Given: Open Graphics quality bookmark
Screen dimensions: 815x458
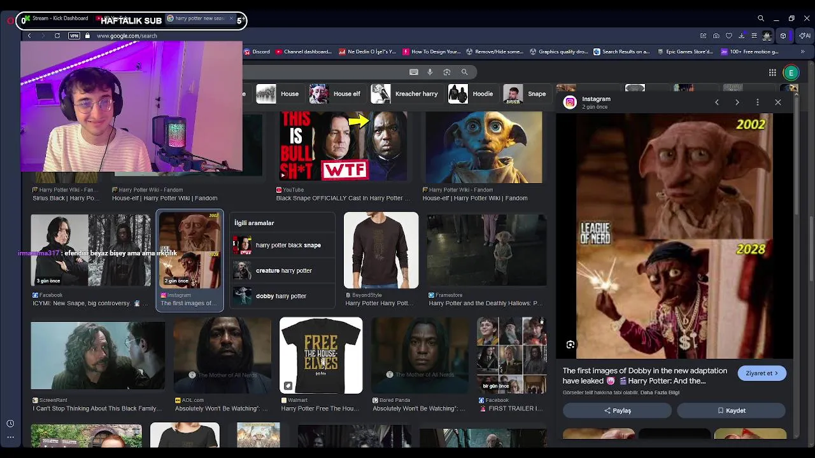Looking at the screenshot, I should pyautogui.click(x=558, y=52).
